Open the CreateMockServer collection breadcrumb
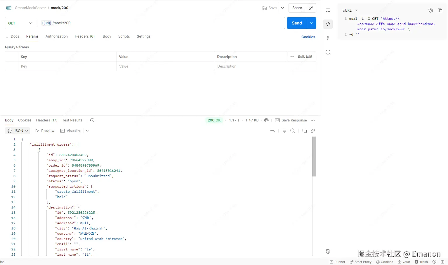448x265 pixels. tap(30, 8)
